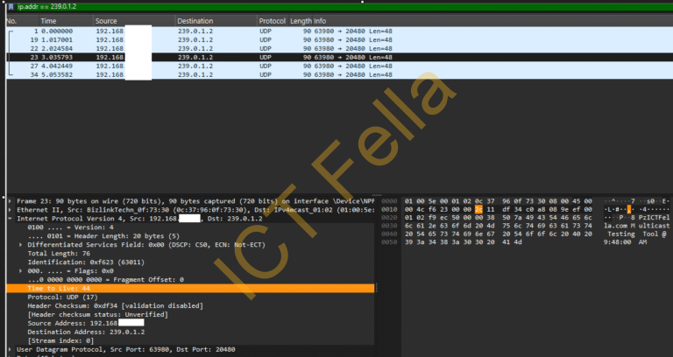Select the Header checksum status: Unverified row

point(190,315)
